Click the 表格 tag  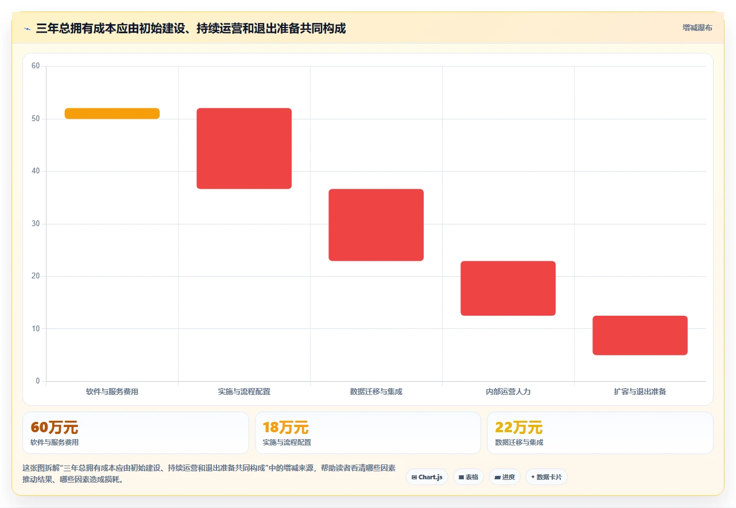click(x=468, y=477)
